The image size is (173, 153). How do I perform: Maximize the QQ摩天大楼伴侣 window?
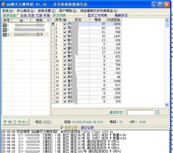(x=161, y=5)
